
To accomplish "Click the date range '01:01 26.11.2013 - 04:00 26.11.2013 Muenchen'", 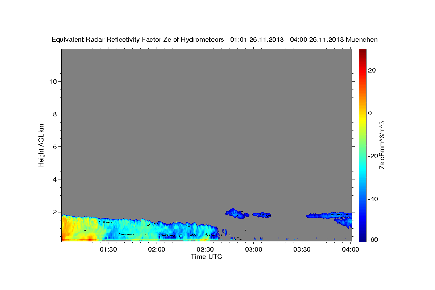I will click(304, 40).
